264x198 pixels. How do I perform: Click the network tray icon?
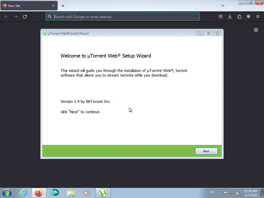(232, 193)
